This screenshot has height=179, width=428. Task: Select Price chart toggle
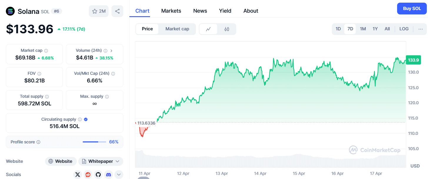[147, 29]
